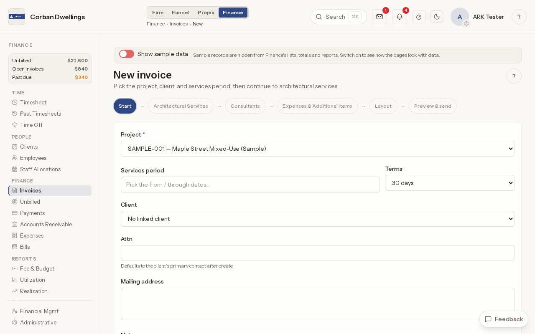Click the Services period date field
The width and height of the screenshot is (535, 334).
250,185
